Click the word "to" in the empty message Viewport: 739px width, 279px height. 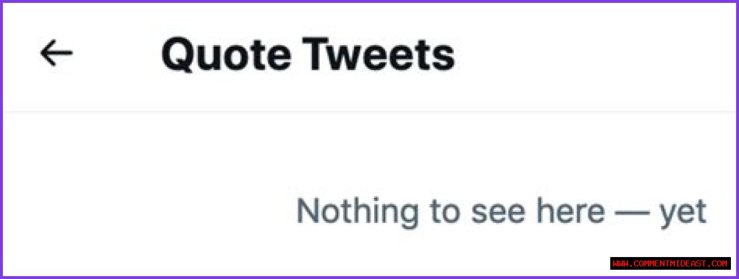pyautogui.click(x=444, y=211)
